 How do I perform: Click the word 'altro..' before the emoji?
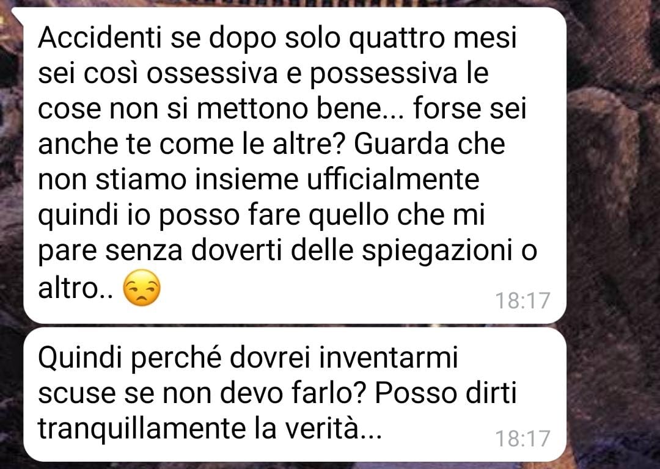click(76, 289)
